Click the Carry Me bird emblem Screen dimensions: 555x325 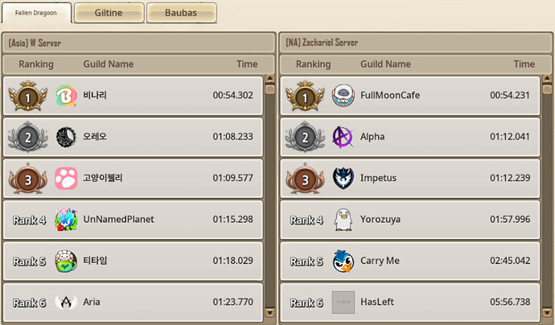point(343,261)
